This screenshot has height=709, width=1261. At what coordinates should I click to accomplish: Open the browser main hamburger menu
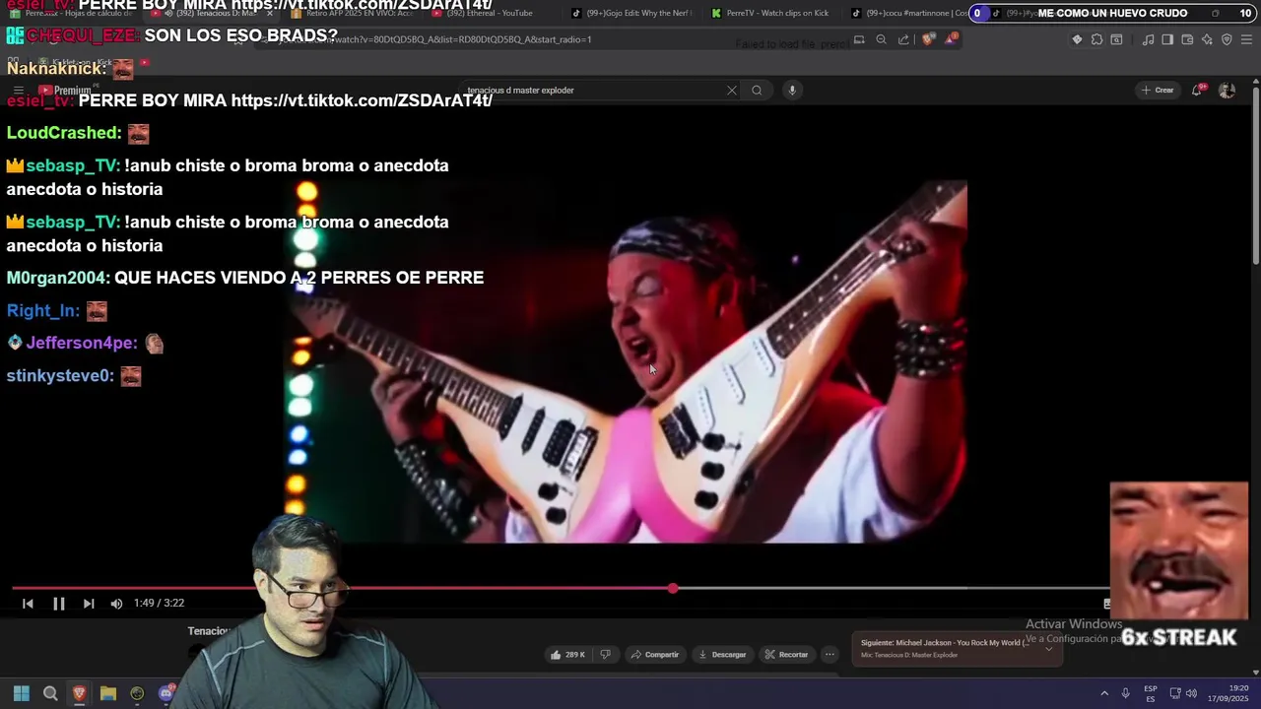[x=1247, y=39]
